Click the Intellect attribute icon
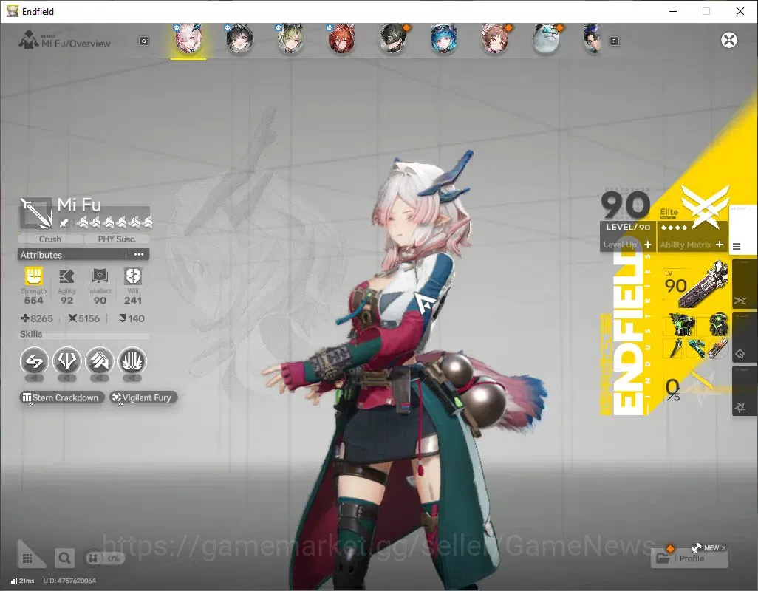 [100, 276]
